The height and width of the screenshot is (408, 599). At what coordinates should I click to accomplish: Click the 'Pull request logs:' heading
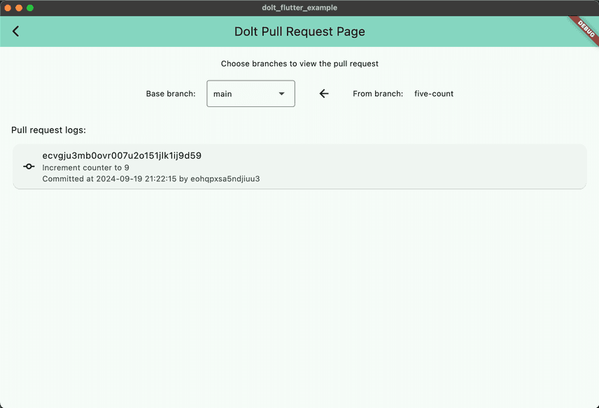[x=48, y=130]
